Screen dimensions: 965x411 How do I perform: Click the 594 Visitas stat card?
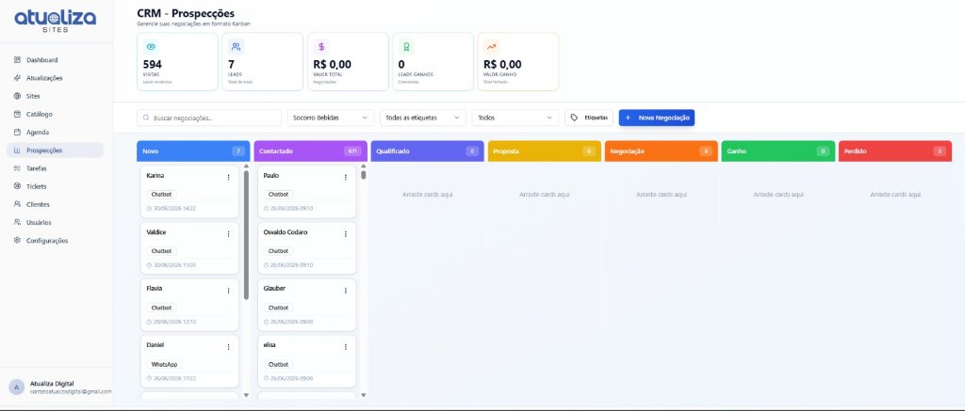(x=177, y=61)
